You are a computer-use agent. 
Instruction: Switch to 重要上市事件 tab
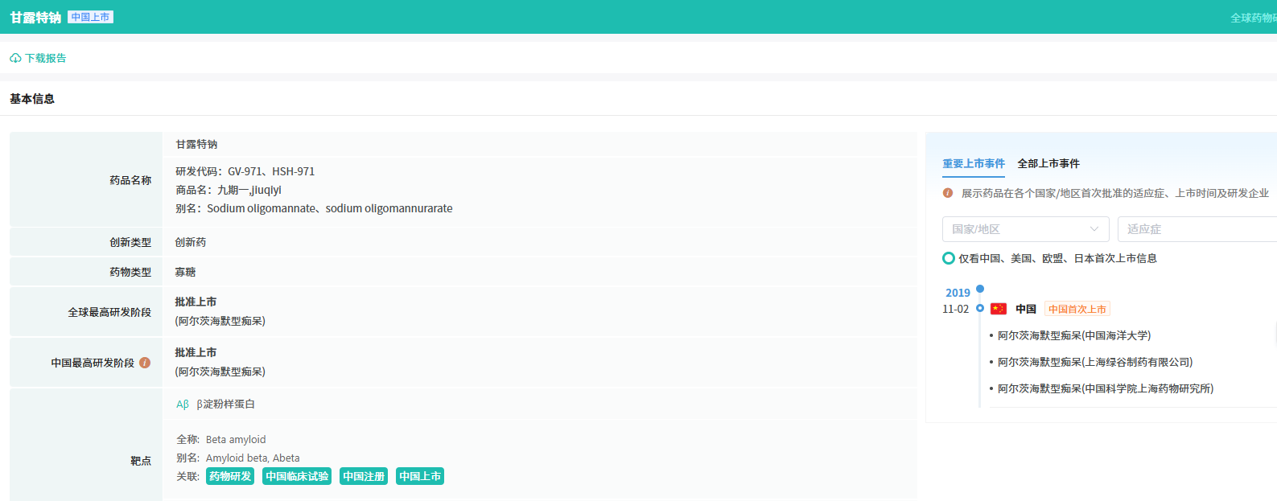pos(974,163)
